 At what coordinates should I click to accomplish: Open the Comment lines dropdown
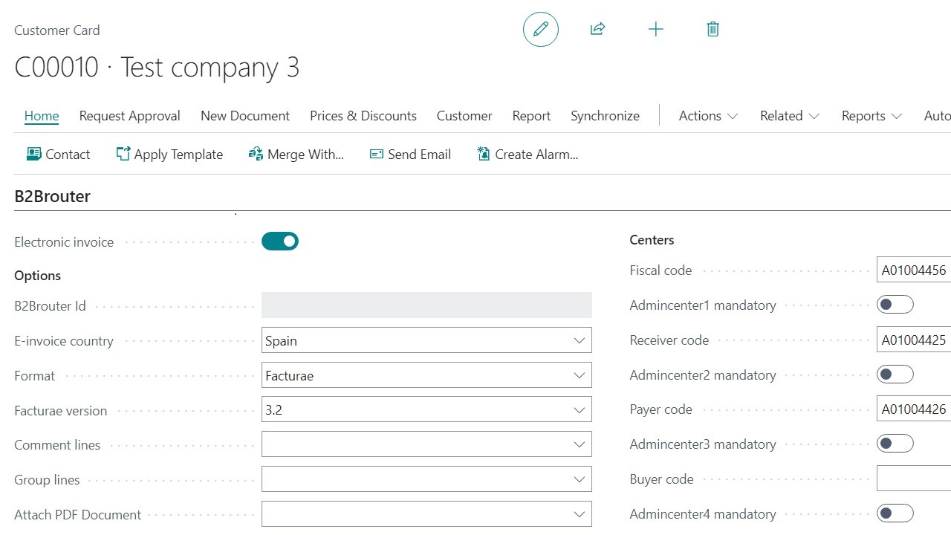tap(426, 444)
